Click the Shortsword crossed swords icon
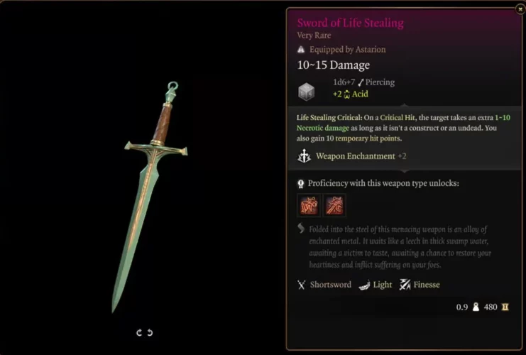The height and width of the screenshot is (355, 526). (301, 285)
